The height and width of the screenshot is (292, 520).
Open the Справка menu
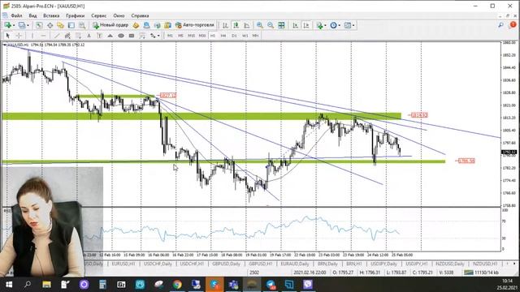click(140, 15)
